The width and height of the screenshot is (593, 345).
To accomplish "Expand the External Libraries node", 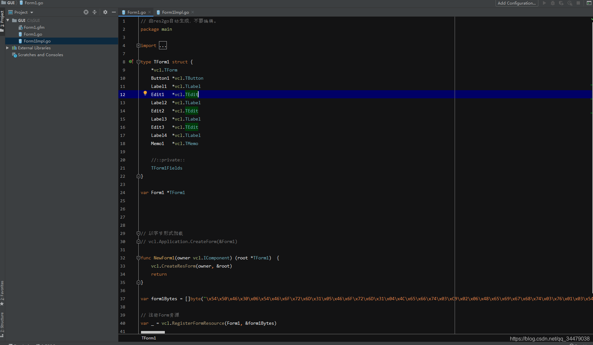I will [8, 48].
